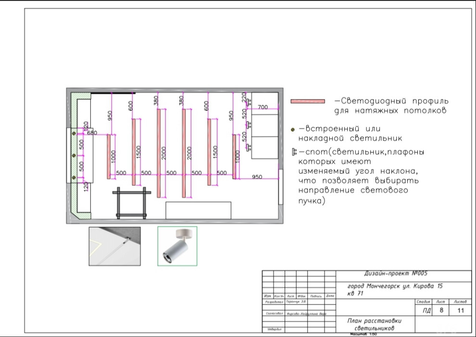
Task: Click the 'Разработал' row label
Action: coord(273,302)
